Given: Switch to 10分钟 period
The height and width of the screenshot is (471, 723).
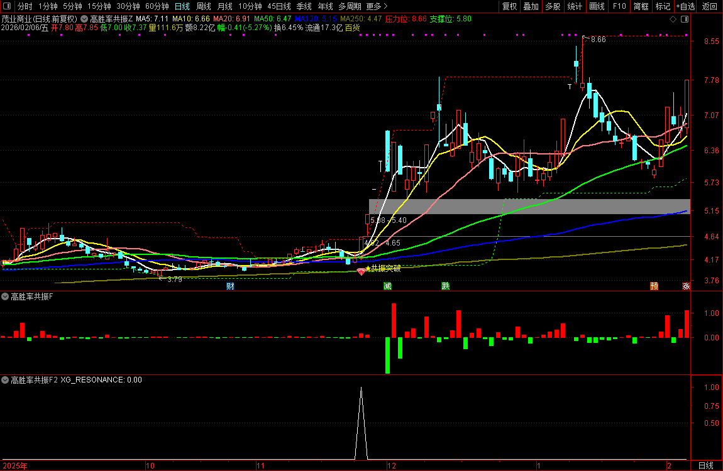Looking at the screenshot, I should coord(250,6).
